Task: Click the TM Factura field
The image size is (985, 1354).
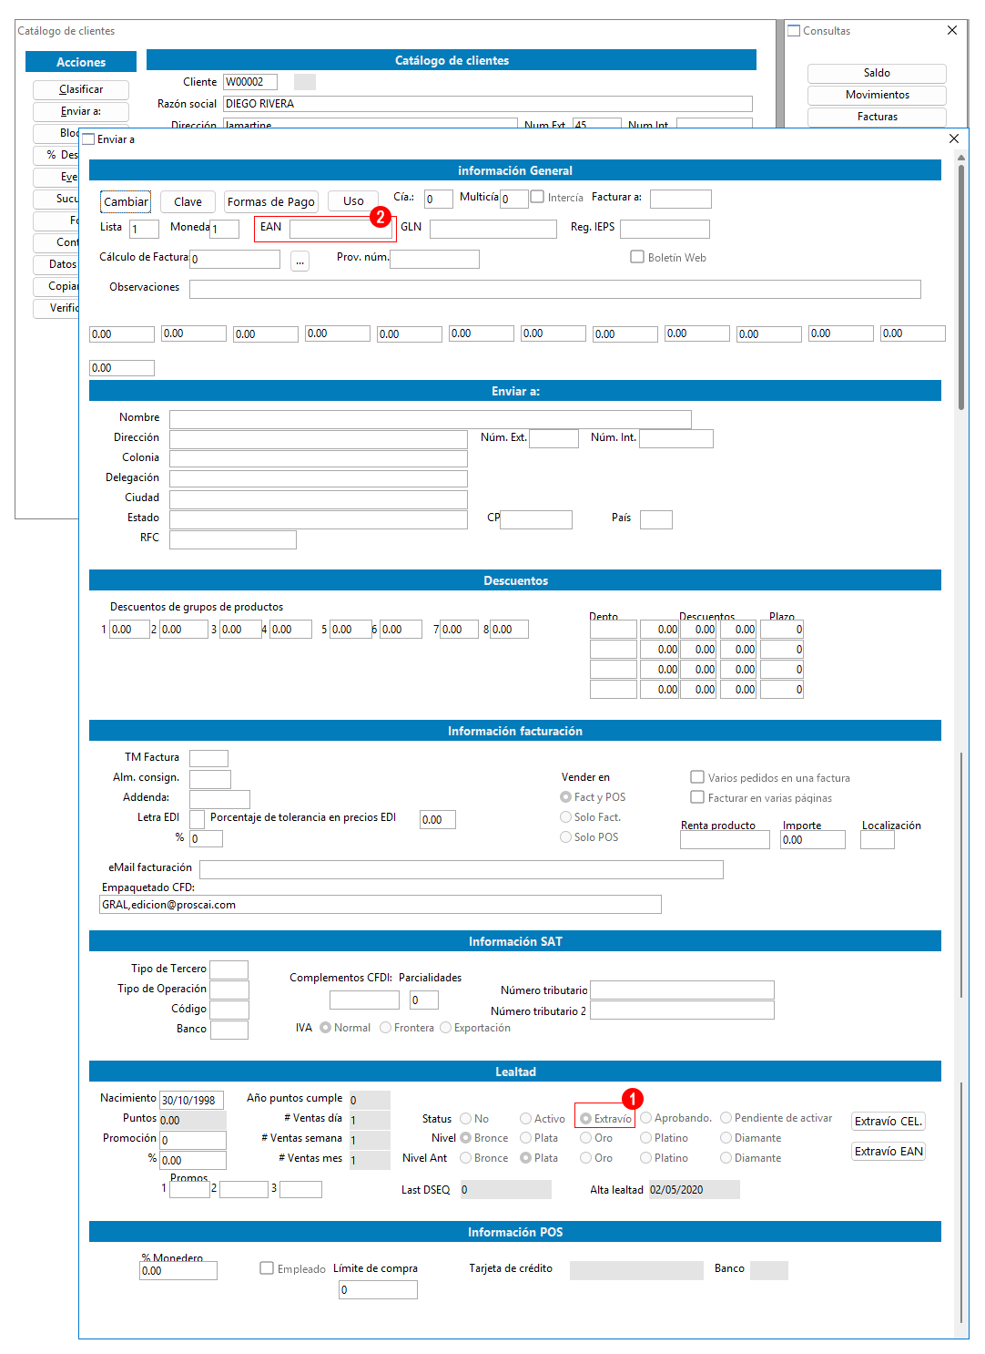Action: tap(208, 758)
